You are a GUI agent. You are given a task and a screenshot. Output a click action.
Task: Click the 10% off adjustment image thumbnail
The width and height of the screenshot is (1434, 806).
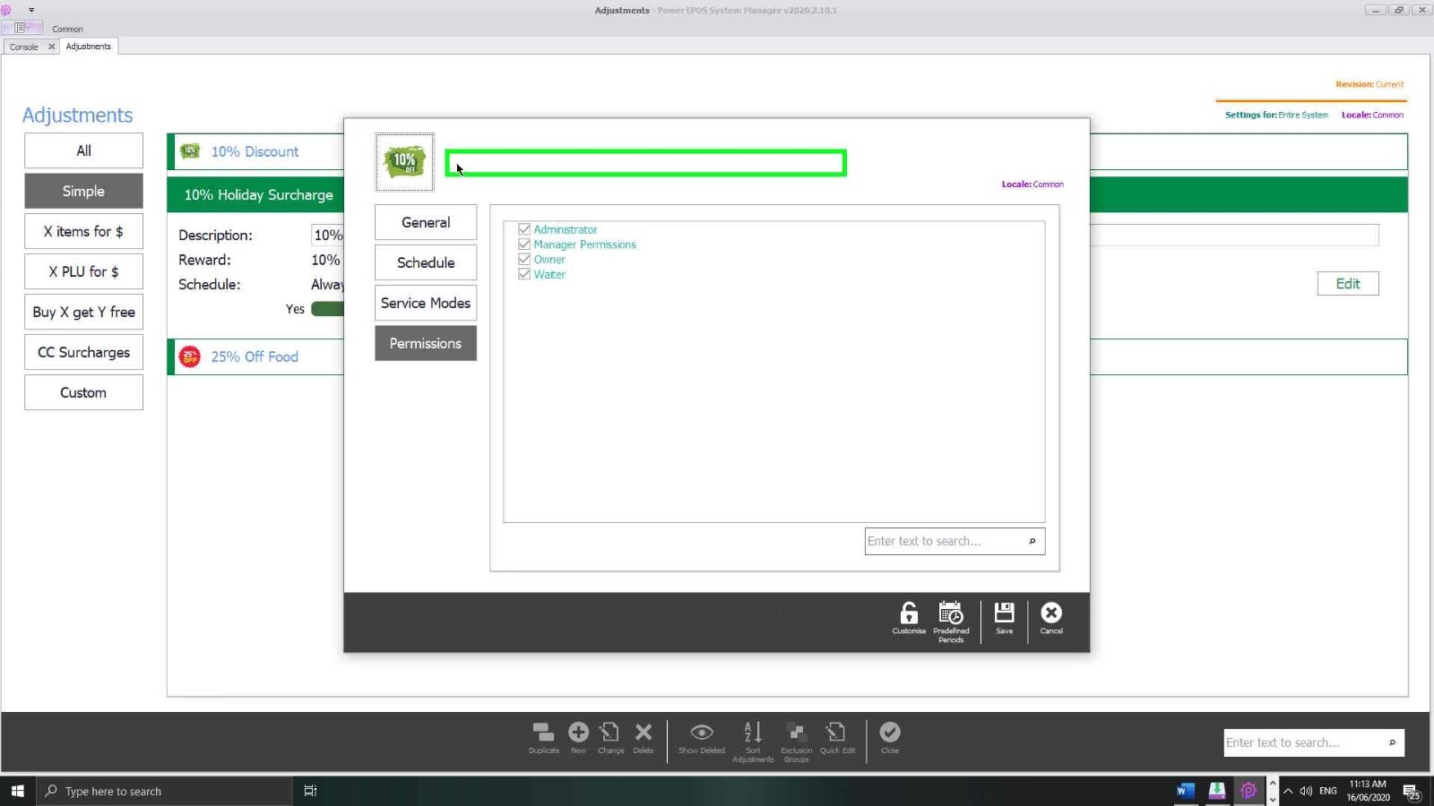point(405,162)
